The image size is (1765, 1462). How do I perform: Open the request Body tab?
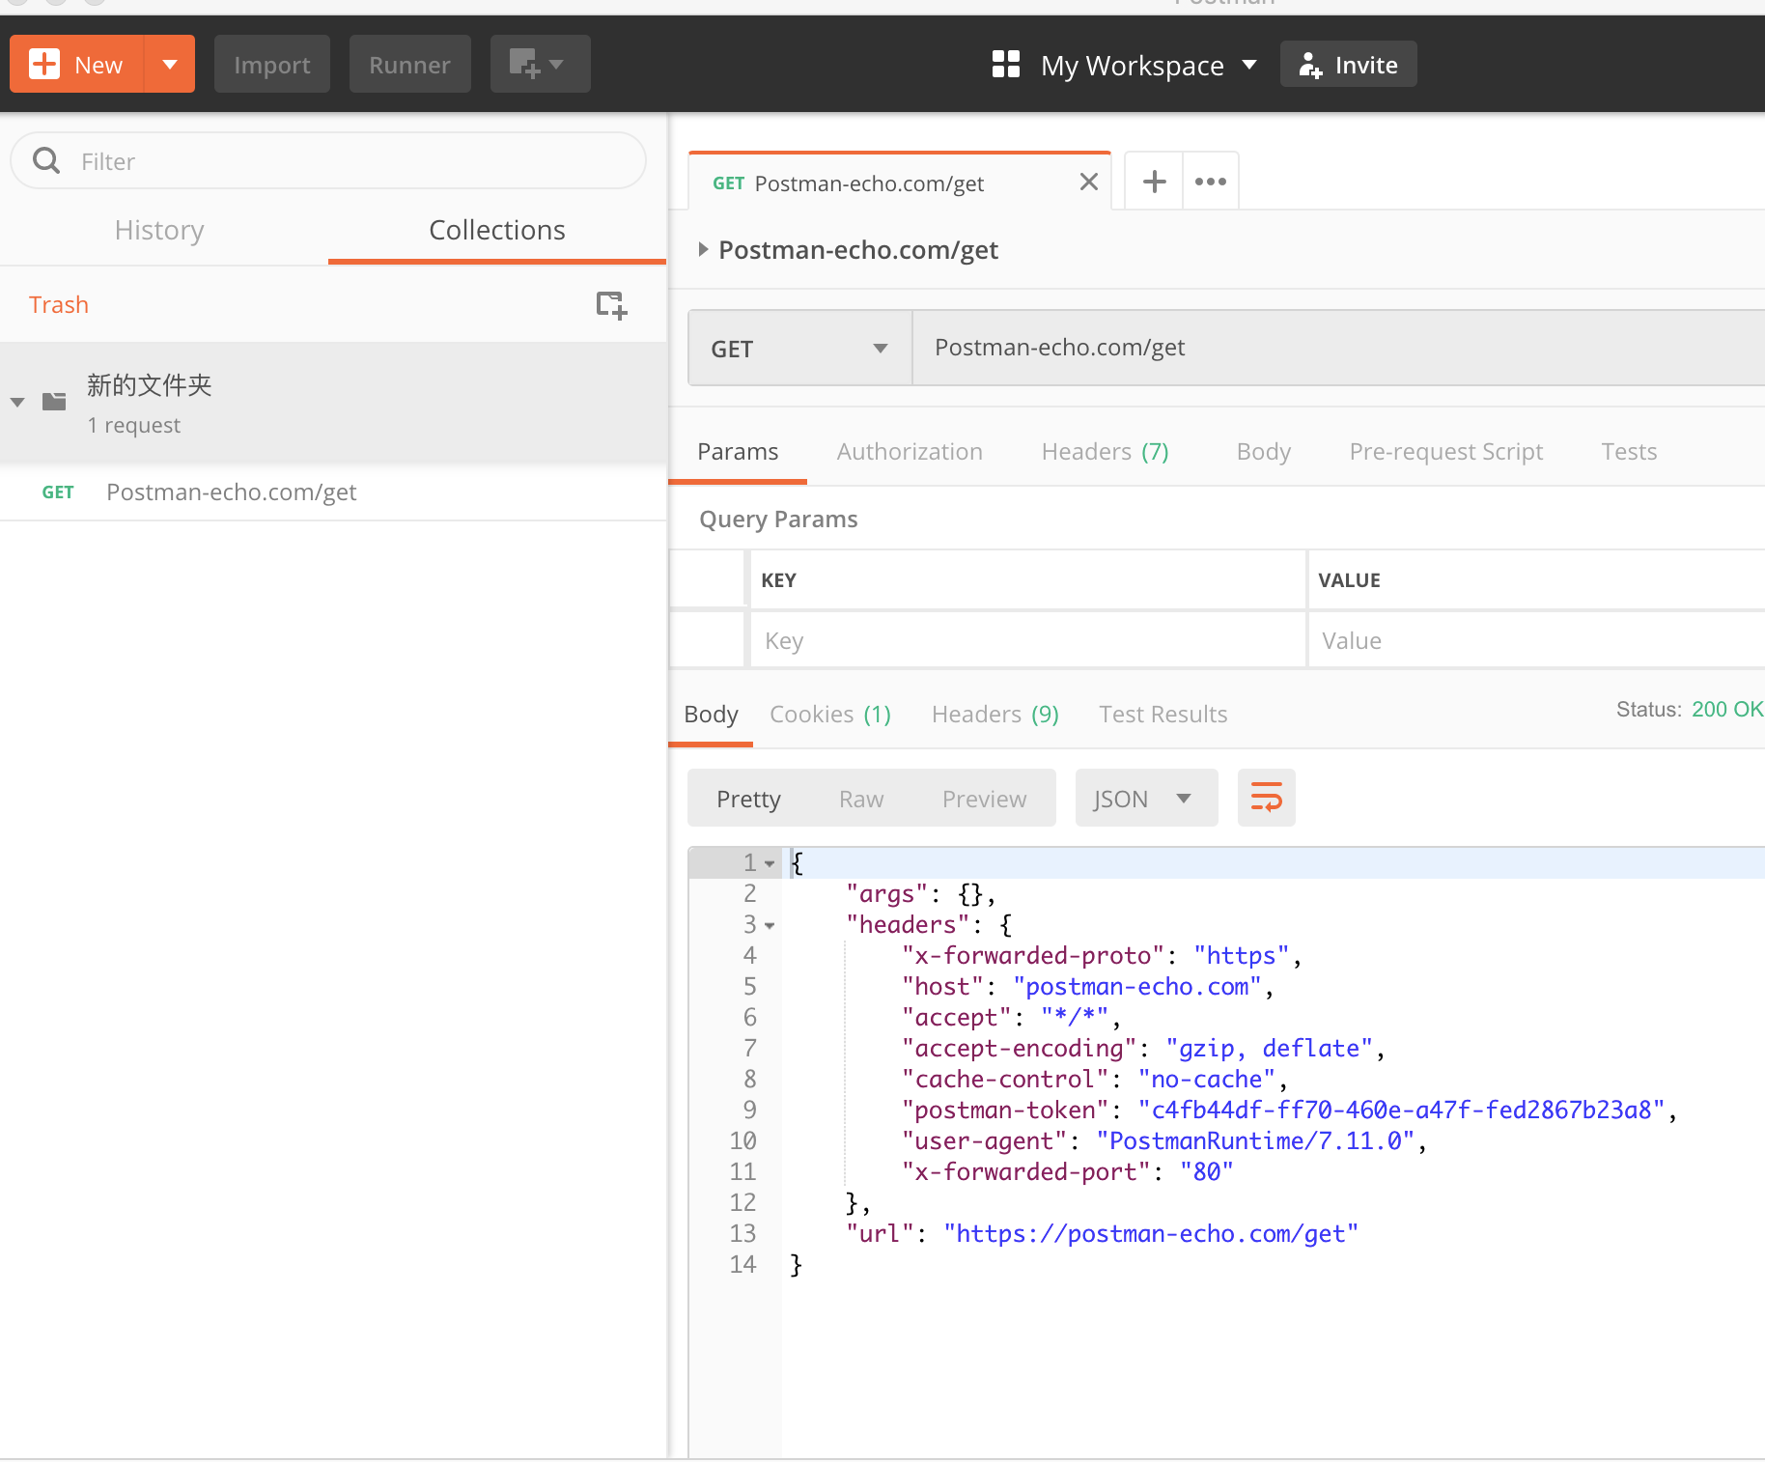[1263, 451]
